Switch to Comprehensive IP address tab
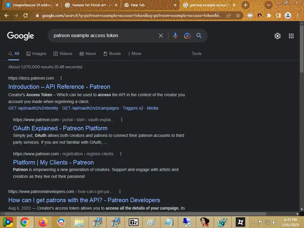 [32, 5]
